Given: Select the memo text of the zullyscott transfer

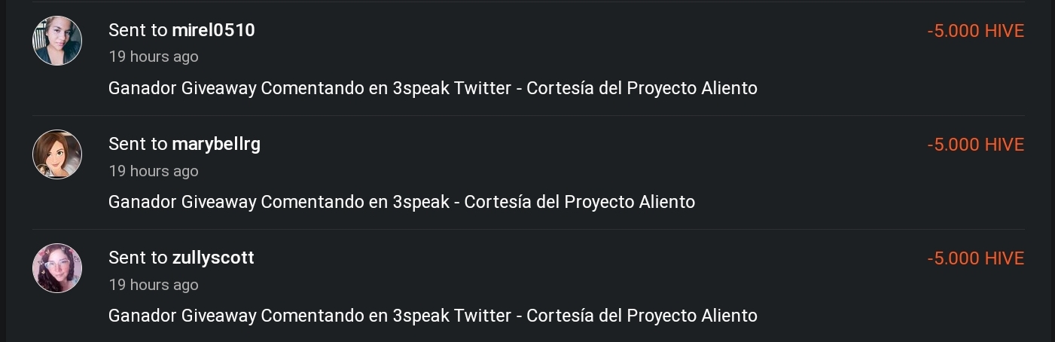Looking at the screenshot, I should [x=433, y=316].
